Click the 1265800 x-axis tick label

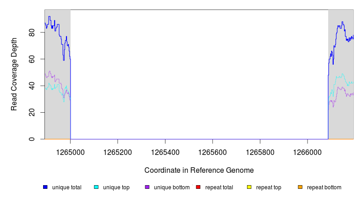click(x=260, y=151)
